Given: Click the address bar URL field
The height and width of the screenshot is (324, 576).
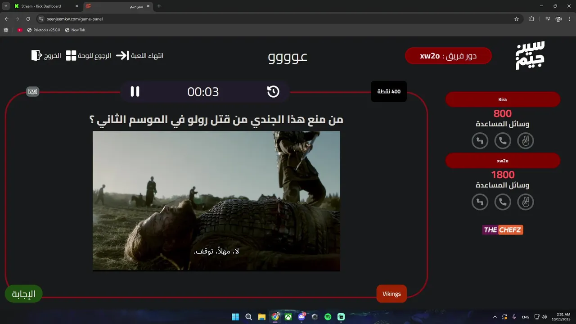Looking at the screenshot, I should tap(279, 19).
